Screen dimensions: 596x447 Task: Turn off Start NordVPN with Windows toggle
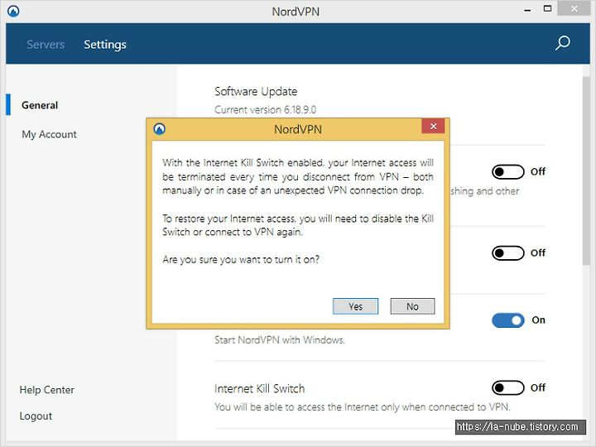click(508, 320)
